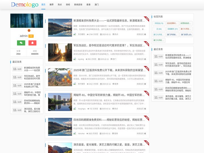Click the river city thumbnail of 揭秘歼-81 post

click(60, 102)
